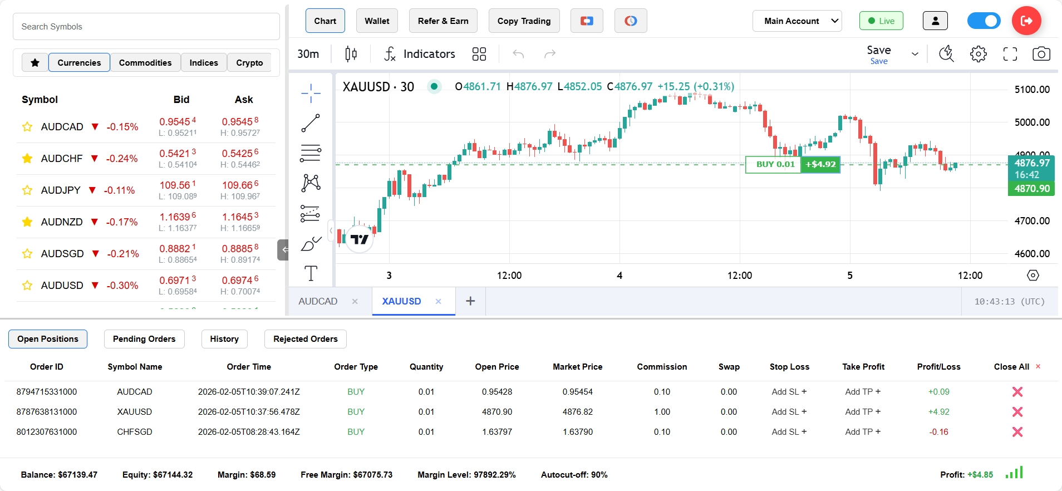Open chart settings gear icon

tap(978, 54)
